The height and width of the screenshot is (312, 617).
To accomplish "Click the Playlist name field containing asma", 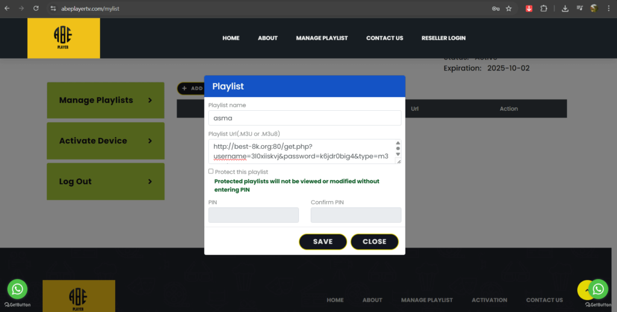I will [304, 118].
